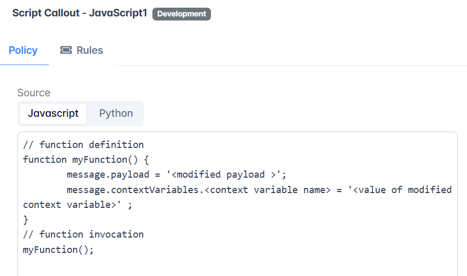Click the ticket icon beside Rules
The width and height of the screenshot is (467, 276).
pyautogui.click(x=66, y=50)
